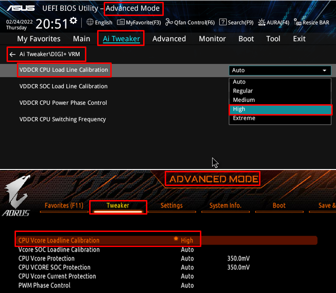Open the MyFavorite(F3) list icon
Image resolution: width=336 pixels, height=293 pixels.
pos(121,22)
